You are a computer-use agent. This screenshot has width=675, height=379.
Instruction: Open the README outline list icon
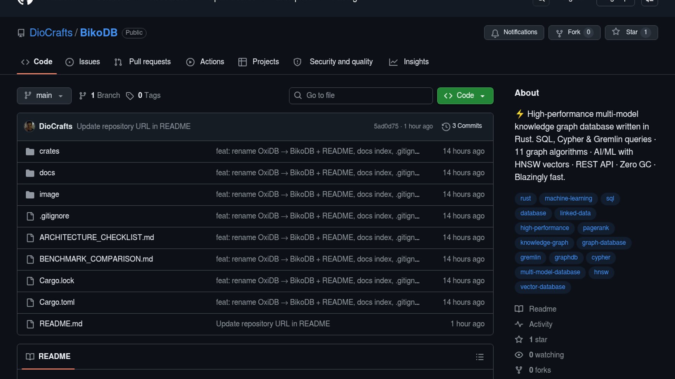[x=480, y=357]
